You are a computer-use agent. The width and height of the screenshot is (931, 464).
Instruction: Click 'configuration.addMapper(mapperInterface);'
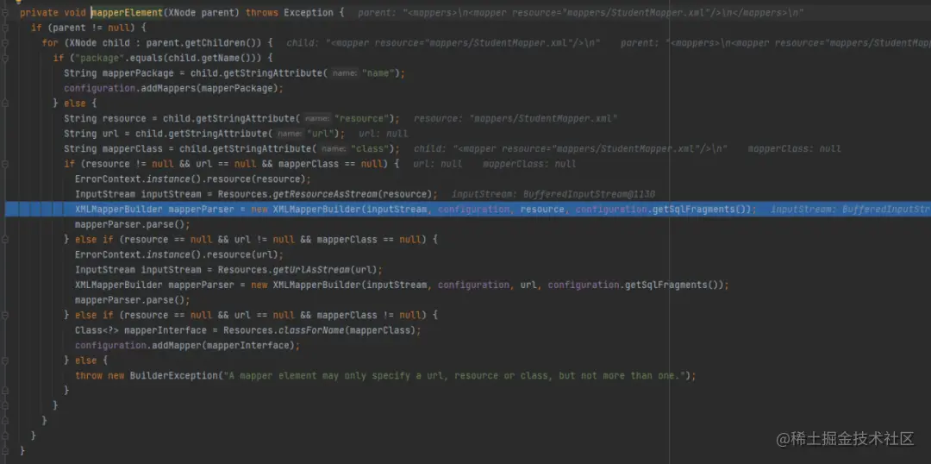coord(188,345)
